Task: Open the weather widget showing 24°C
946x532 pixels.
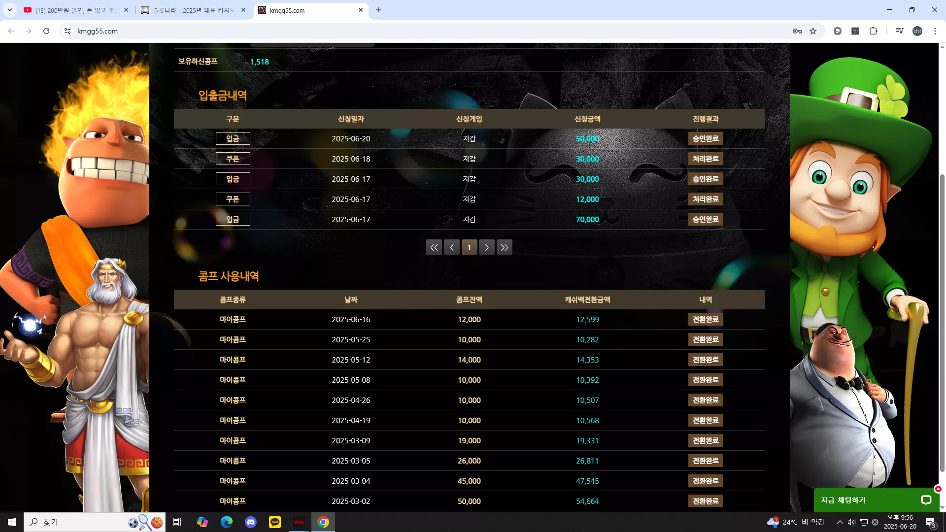Action: coord(796,522)
